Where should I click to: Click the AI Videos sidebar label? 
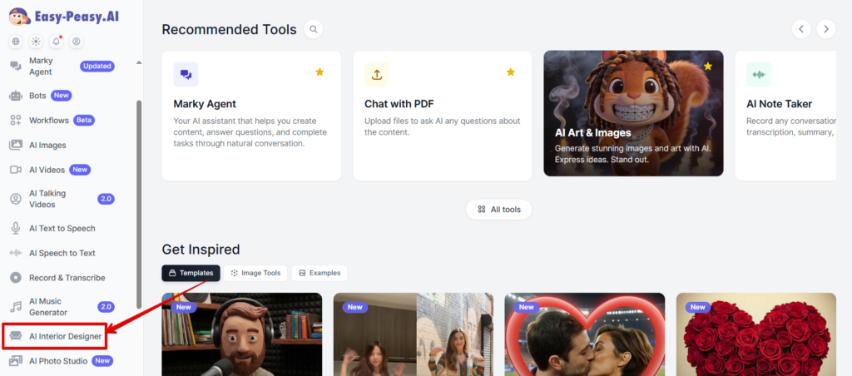point(47,170)
